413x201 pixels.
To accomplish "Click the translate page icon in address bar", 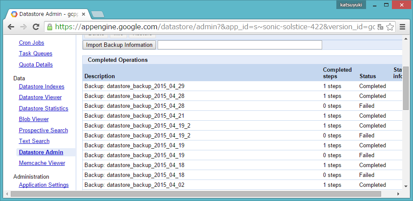I will click(x=380, y=27).
